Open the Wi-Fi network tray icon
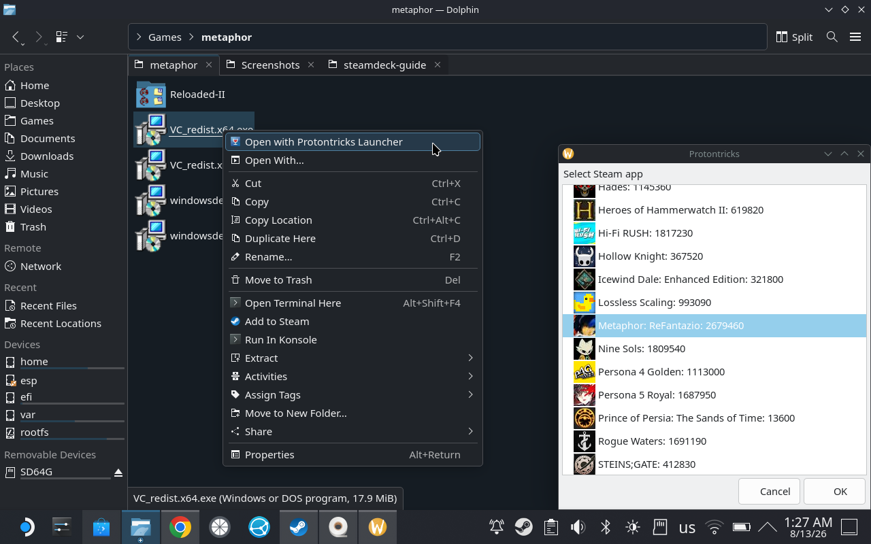The image size is (871, 544). coord(714,527)
